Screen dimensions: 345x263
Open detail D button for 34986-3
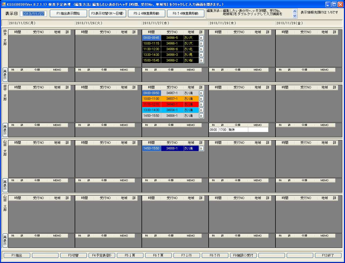pyautogui.click(x=201, y=55)
